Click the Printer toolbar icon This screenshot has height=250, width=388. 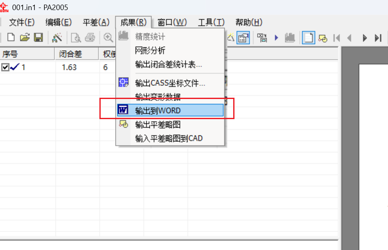pyautogui.click(x=90, y=38)
